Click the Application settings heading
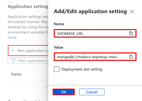 click(28, 7)
